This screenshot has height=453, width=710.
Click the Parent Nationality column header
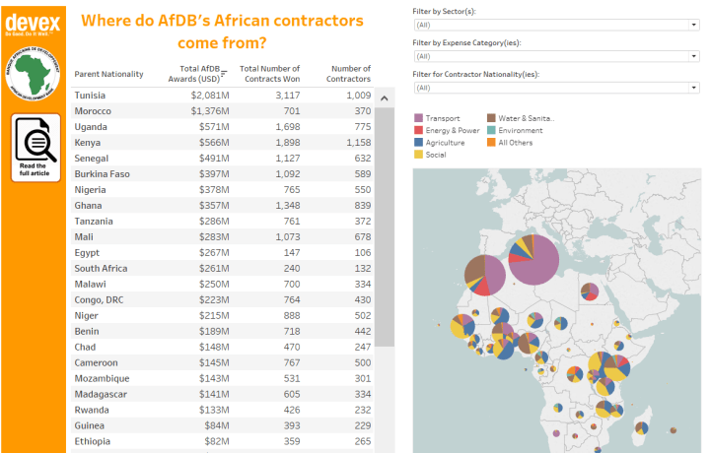click(x=108, y=74)
